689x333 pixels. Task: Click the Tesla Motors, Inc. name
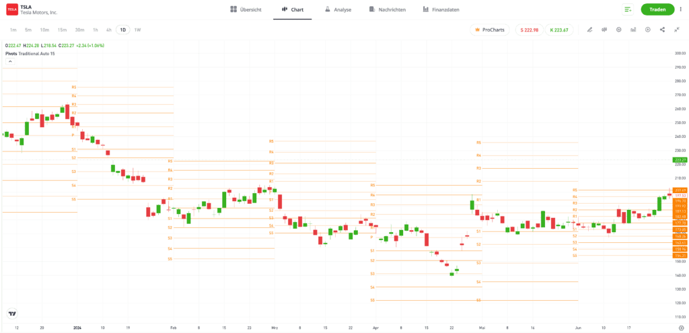point(38,13)
